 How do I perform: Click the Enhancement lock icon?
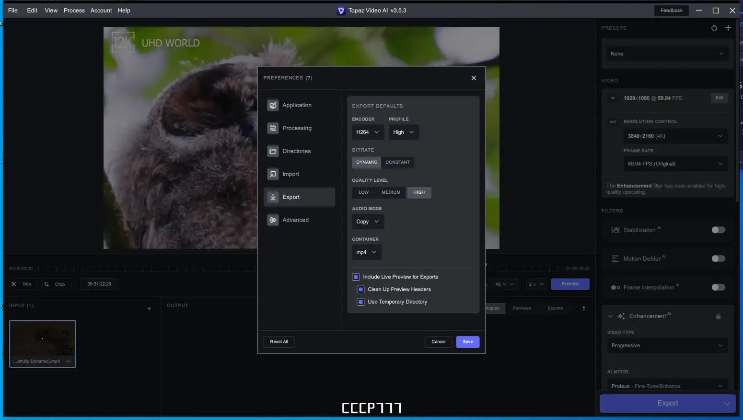(718, 316)
